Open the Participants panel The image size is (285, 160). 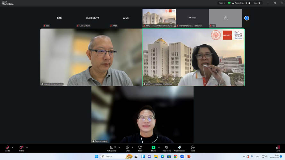(x=111, y=148)
